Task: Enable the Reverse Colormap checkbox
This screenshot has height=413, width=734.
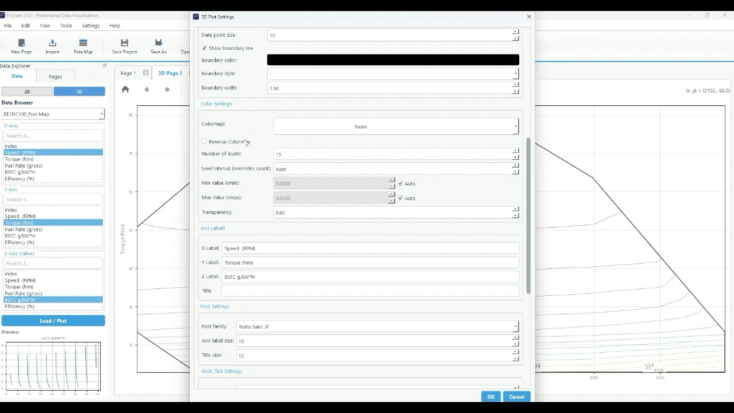Action: 205,141
